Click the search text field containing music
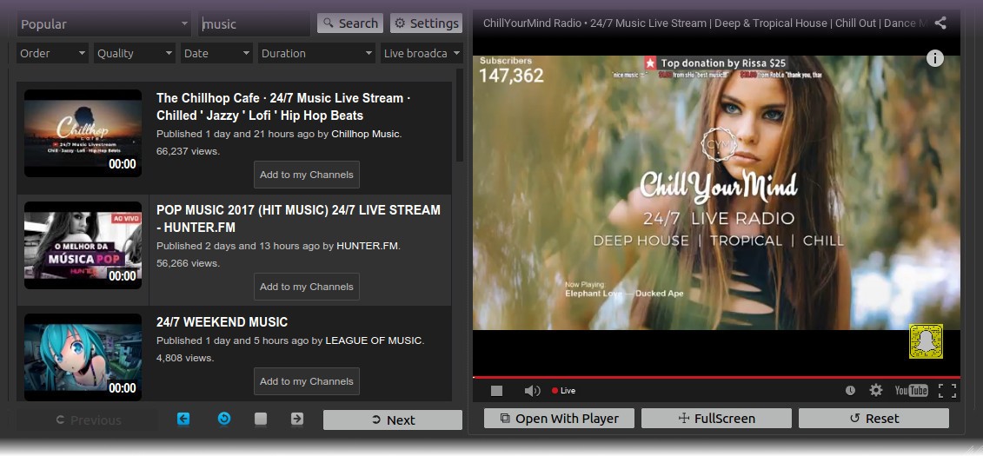Screen dimensions: 983x456 point(254,23)
